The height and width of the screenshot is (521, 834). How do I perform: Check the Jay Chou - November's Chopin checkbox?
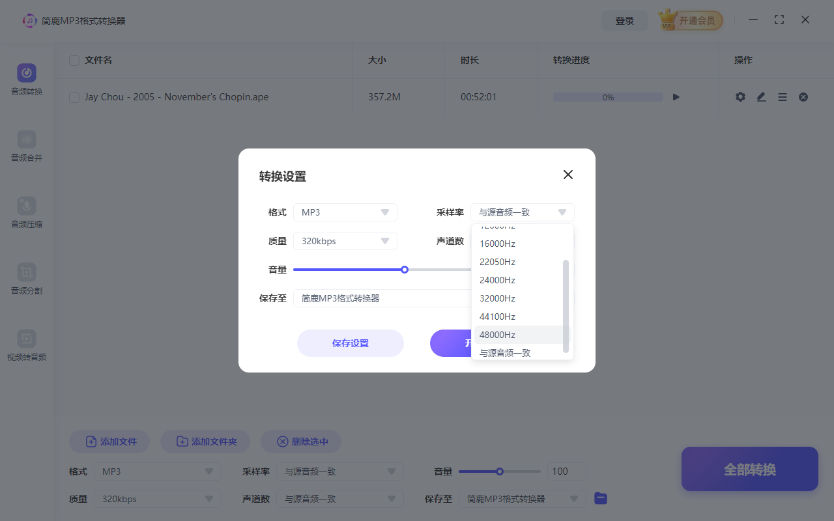click(x=74, y=96)
